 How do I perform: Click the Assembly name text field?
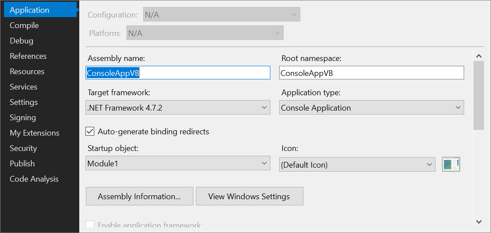tap(177, 73)
